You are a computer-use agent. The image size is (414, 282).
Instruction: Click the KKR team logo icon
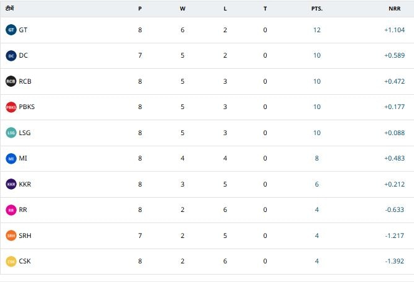pos(11,184)
